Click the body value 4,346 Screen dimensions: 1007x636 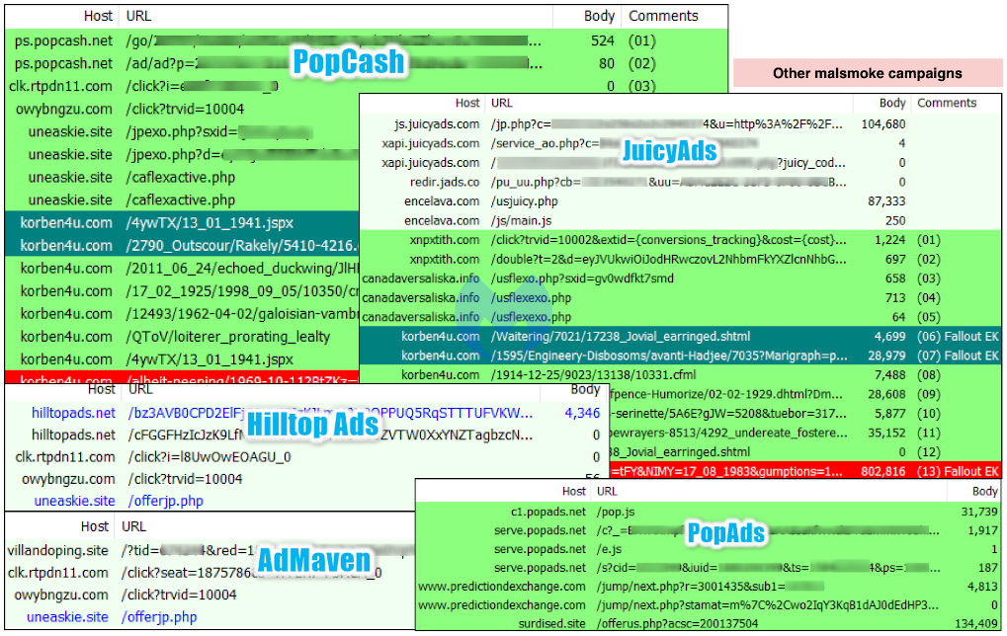pos(582,414)
